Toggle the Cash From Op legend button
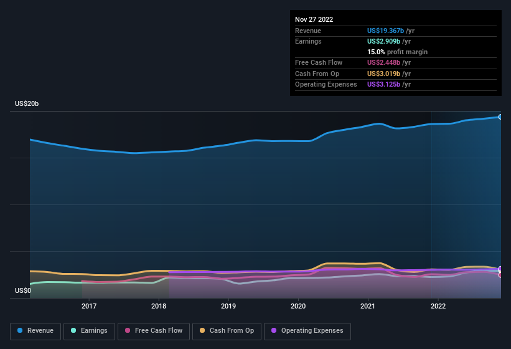The image size is (511, 349). pyautogui.click(x=227, y=331)
